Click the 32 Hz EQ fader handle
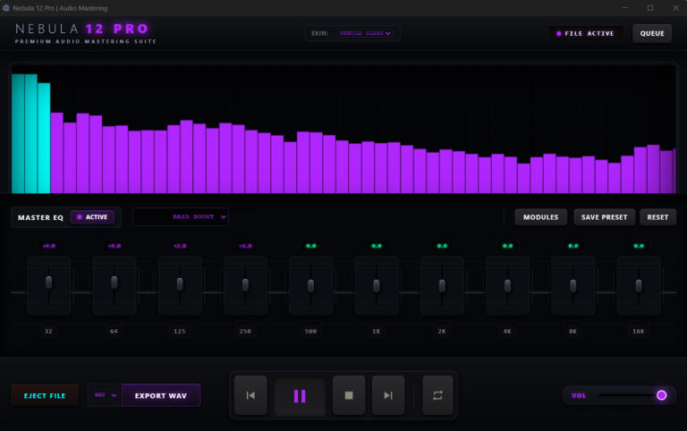This screenshot has height=431, width=687. click(x=48, y=282)
